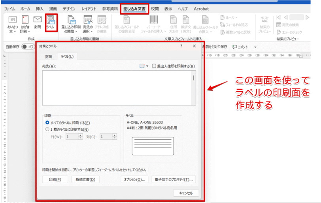
Task: Click the dialog help question mark
Action: click(181, 46)
